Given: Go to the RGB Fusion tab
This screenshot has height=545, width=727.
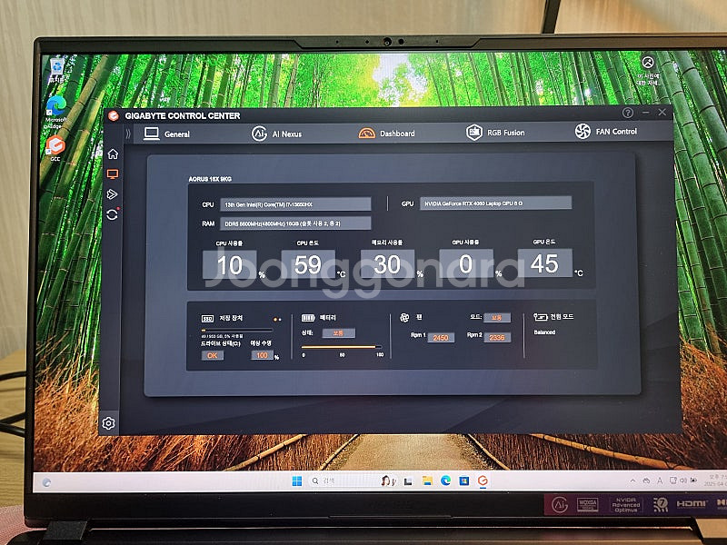Looking at the screenshot, I should (495, 133).
